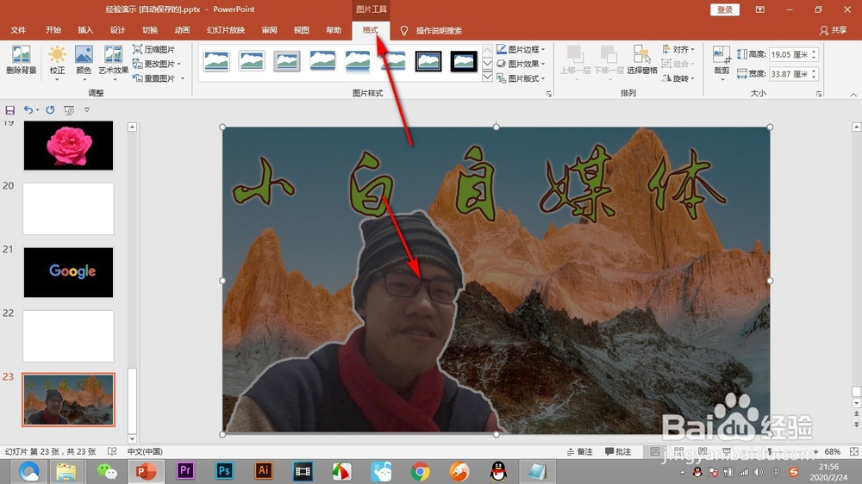This screenshot has width=862, height=484.
Task: Apply the first picture style thumbnail
Action: [216, 61]
